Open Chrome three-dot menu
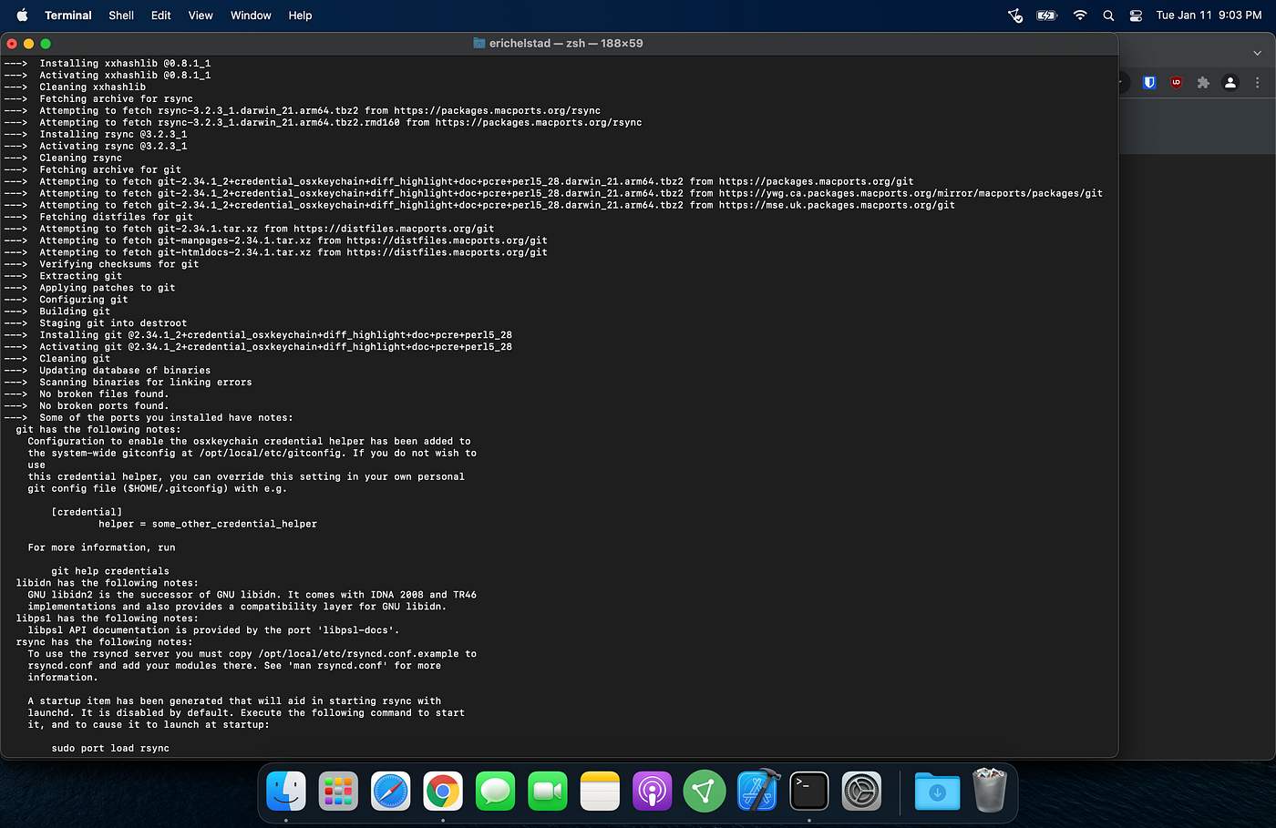This screenshot has width=1276, height=828. (x=1258, y=83)
